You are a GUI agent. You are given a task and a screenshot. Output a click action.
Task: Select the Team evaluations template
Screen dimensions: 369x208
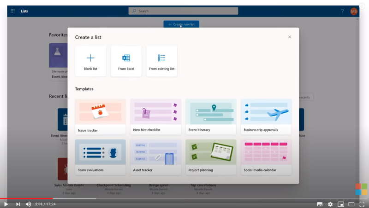point(100,157)
